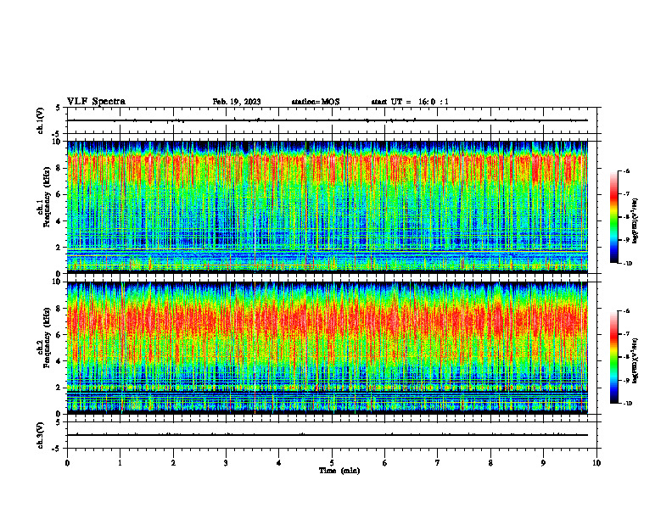
Task: Click the time axis tick label "9"
Action: pyautogui.click(x=543, y=463)
